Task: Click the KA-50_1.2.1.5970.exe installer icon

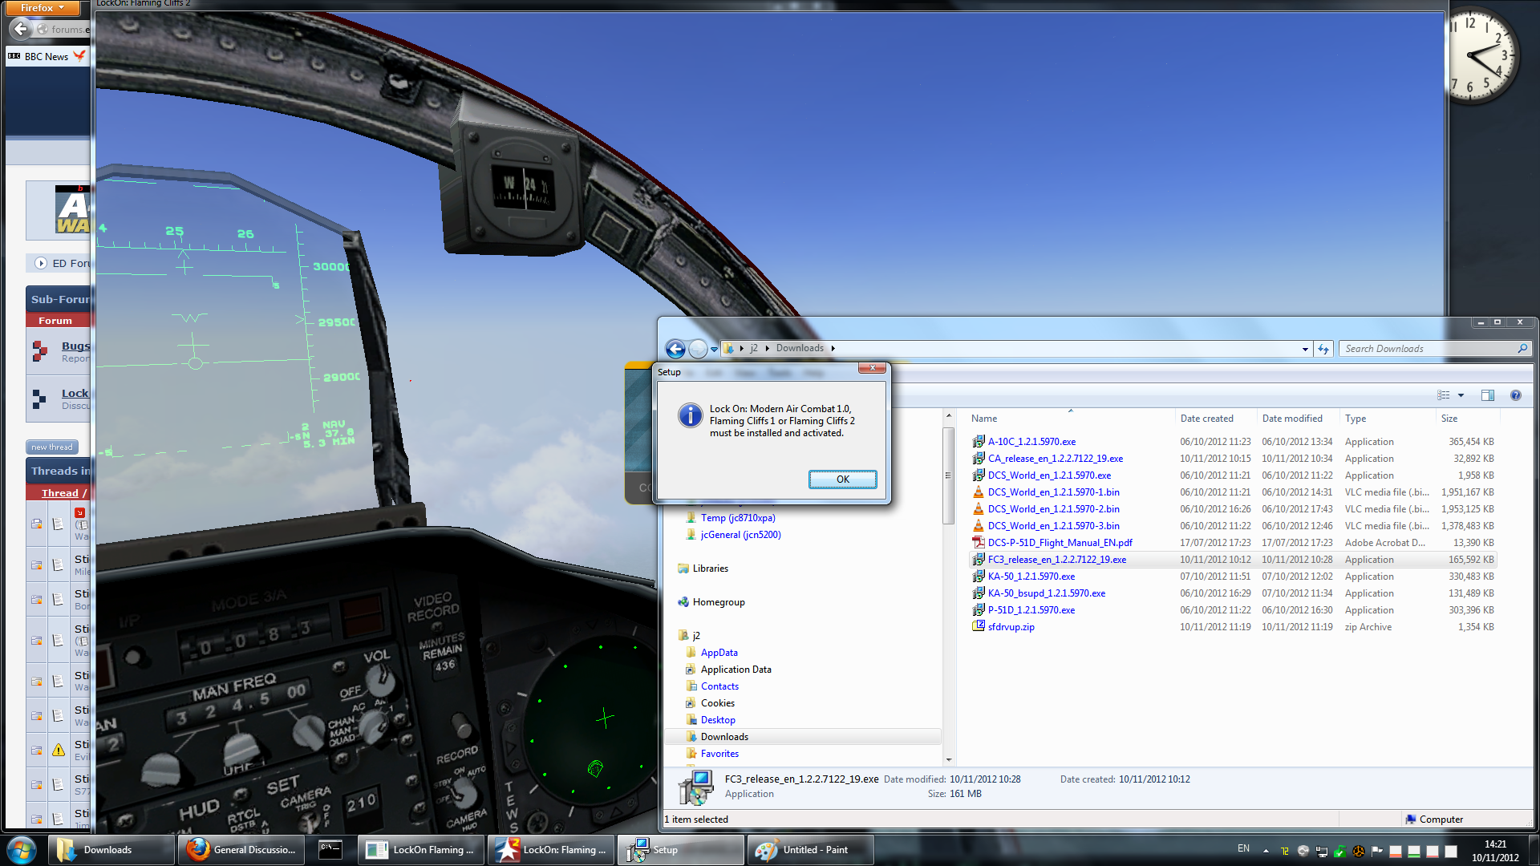Action: [979, 577]
